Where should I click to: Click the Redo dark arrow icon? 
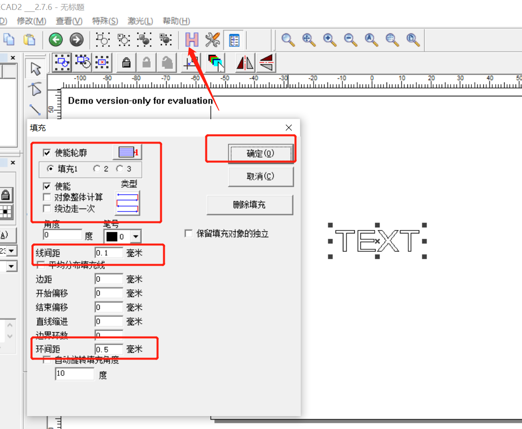pos(76,40)
